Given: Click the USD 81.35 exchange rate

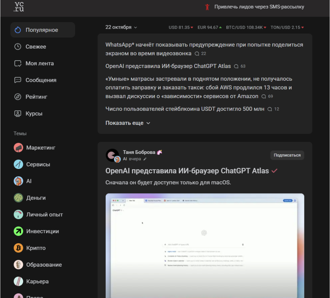Looking at the screenshot, I should click(x=181, y=27).
